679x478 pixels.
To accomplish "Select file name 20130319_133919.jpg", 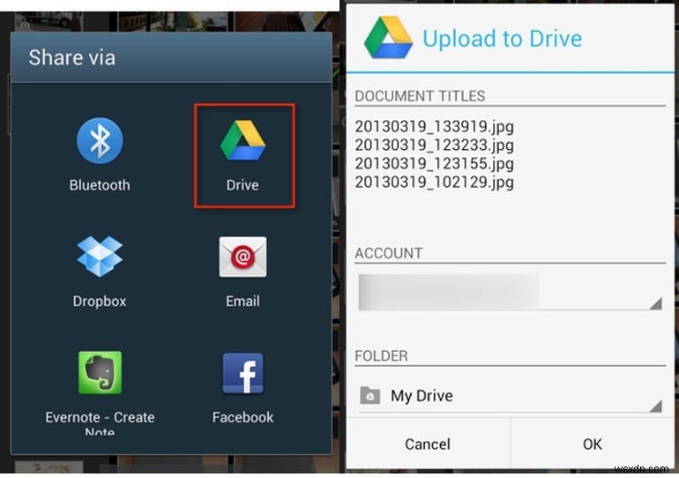I will pyautogui.click(x=435, y=127).
